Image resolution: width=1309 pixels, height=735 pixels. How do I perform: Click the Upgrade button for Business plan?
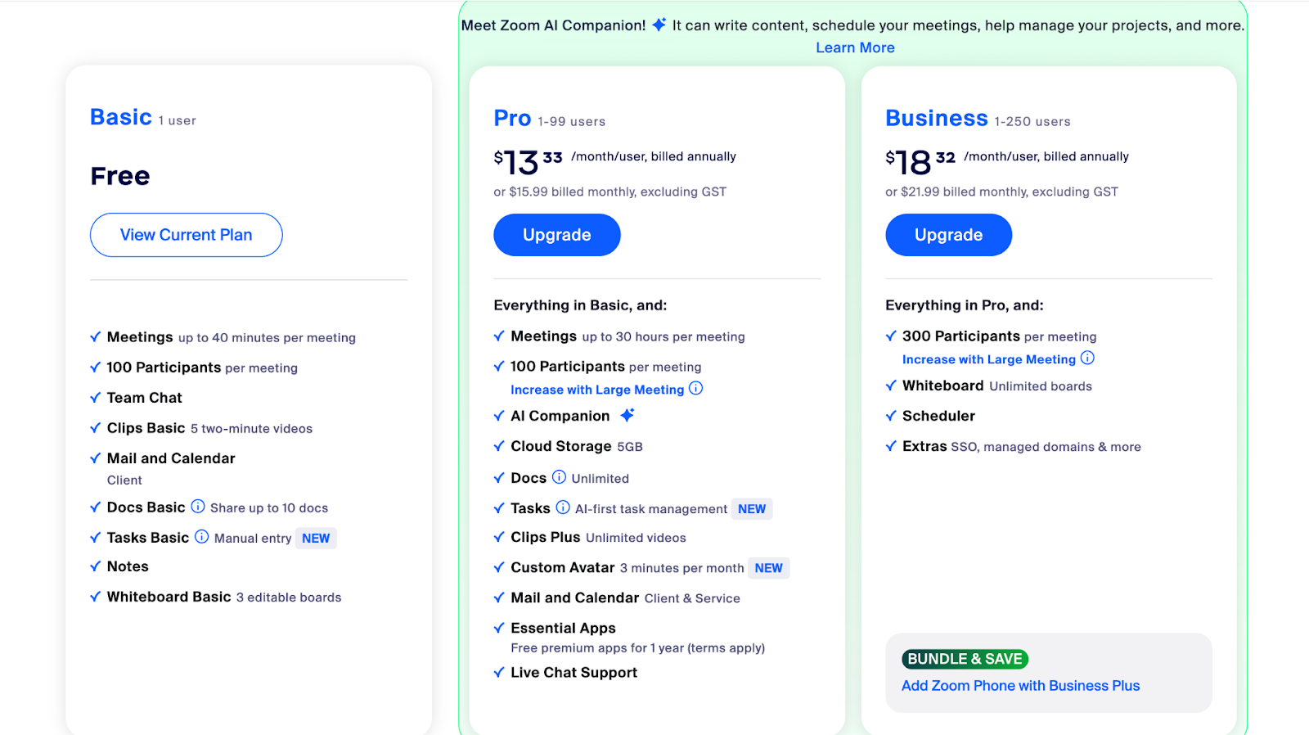tap(949, 235)
